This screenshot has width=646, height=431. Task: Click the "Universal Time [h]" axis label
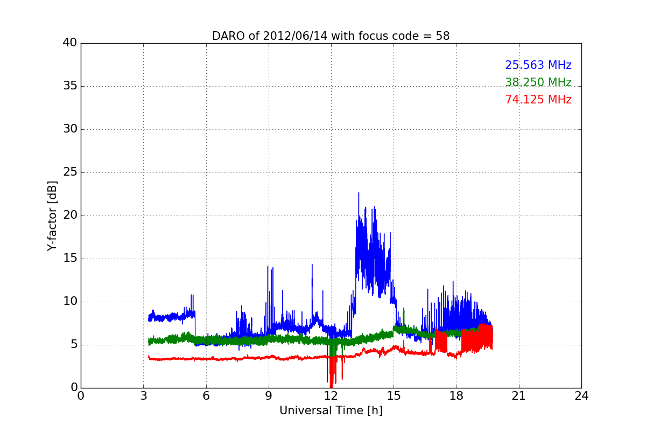click(331, 411)
